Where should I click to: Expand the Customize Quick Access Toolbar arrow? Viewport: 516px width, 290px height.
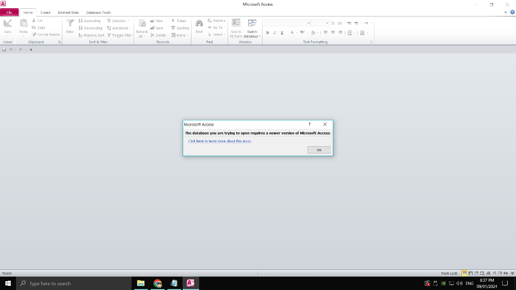(31, 50)
